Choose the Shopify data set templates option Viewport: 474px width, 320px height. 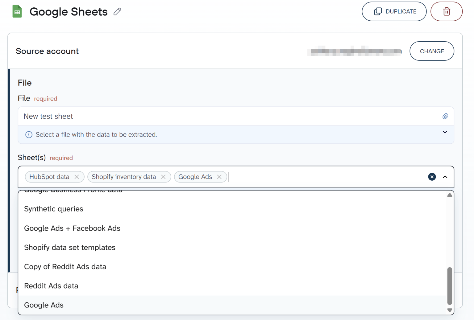(232, 248)
